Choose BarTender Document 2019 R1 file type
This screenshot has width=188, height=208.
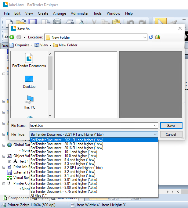[x=67, y=144]
